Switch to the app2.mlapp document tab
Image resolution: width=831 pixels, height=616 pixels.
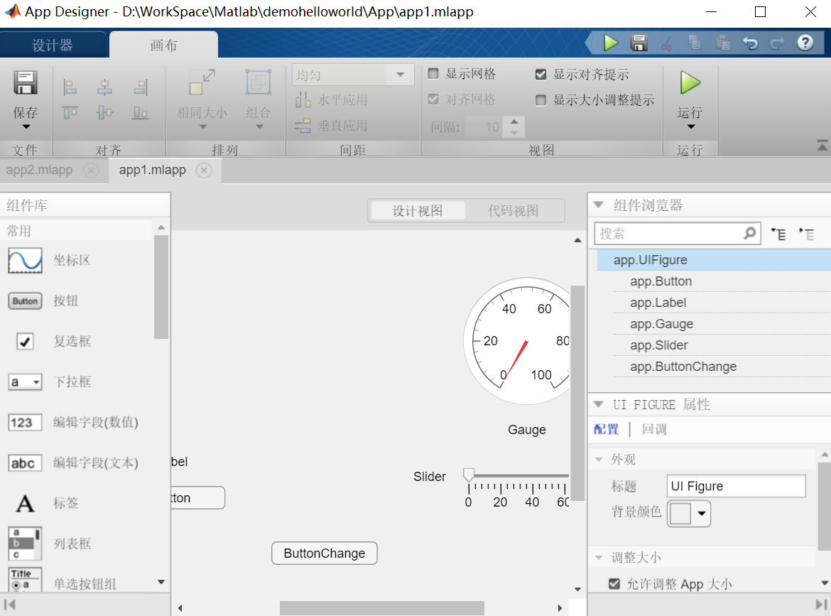point(39,171)
